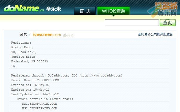Click the green 查询 search button

click(168, 23)
